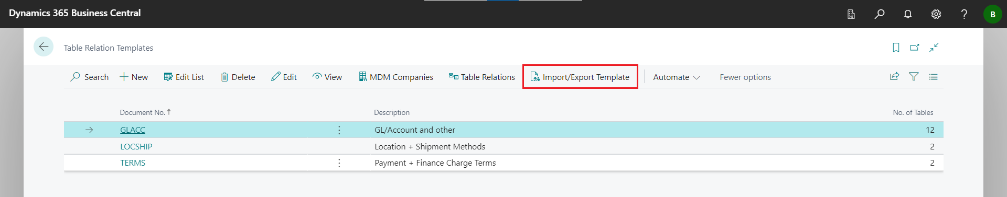The width and height of the screenshot is (1007, 197).
Task: Click Import/Export Template action
Action: [x=580, y=77]
